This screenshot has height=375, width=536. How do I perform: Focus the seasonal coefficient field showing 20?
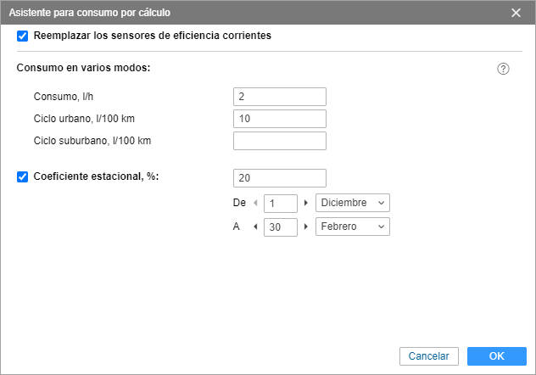[x=280, y=178]
